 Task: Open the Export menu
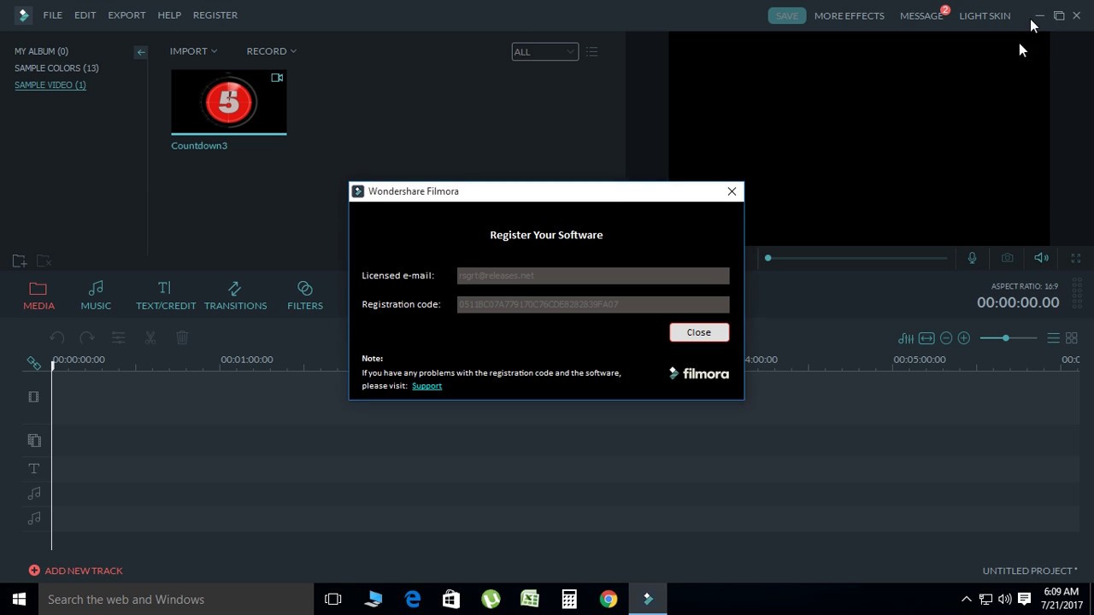[x=126, y=15]
